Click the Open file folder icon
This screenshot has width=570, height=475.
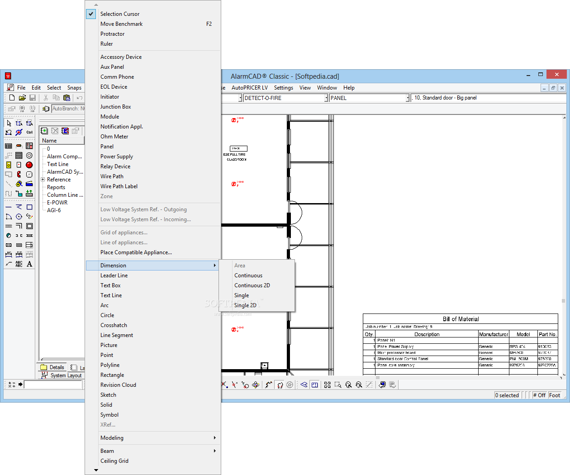coord(22,97)
